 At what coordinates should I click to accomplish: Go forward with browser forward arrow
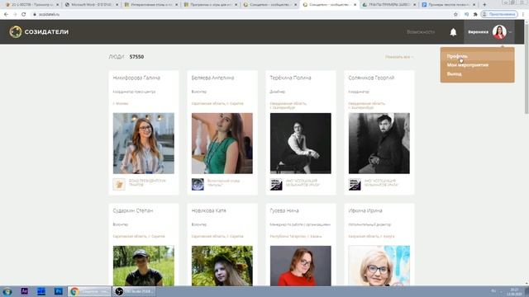[15, 15]
